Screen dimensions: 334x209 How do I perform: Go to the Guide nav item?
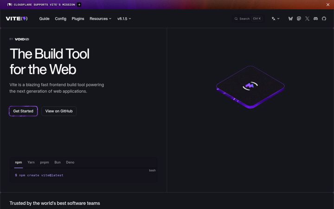[x=45, y=19]
